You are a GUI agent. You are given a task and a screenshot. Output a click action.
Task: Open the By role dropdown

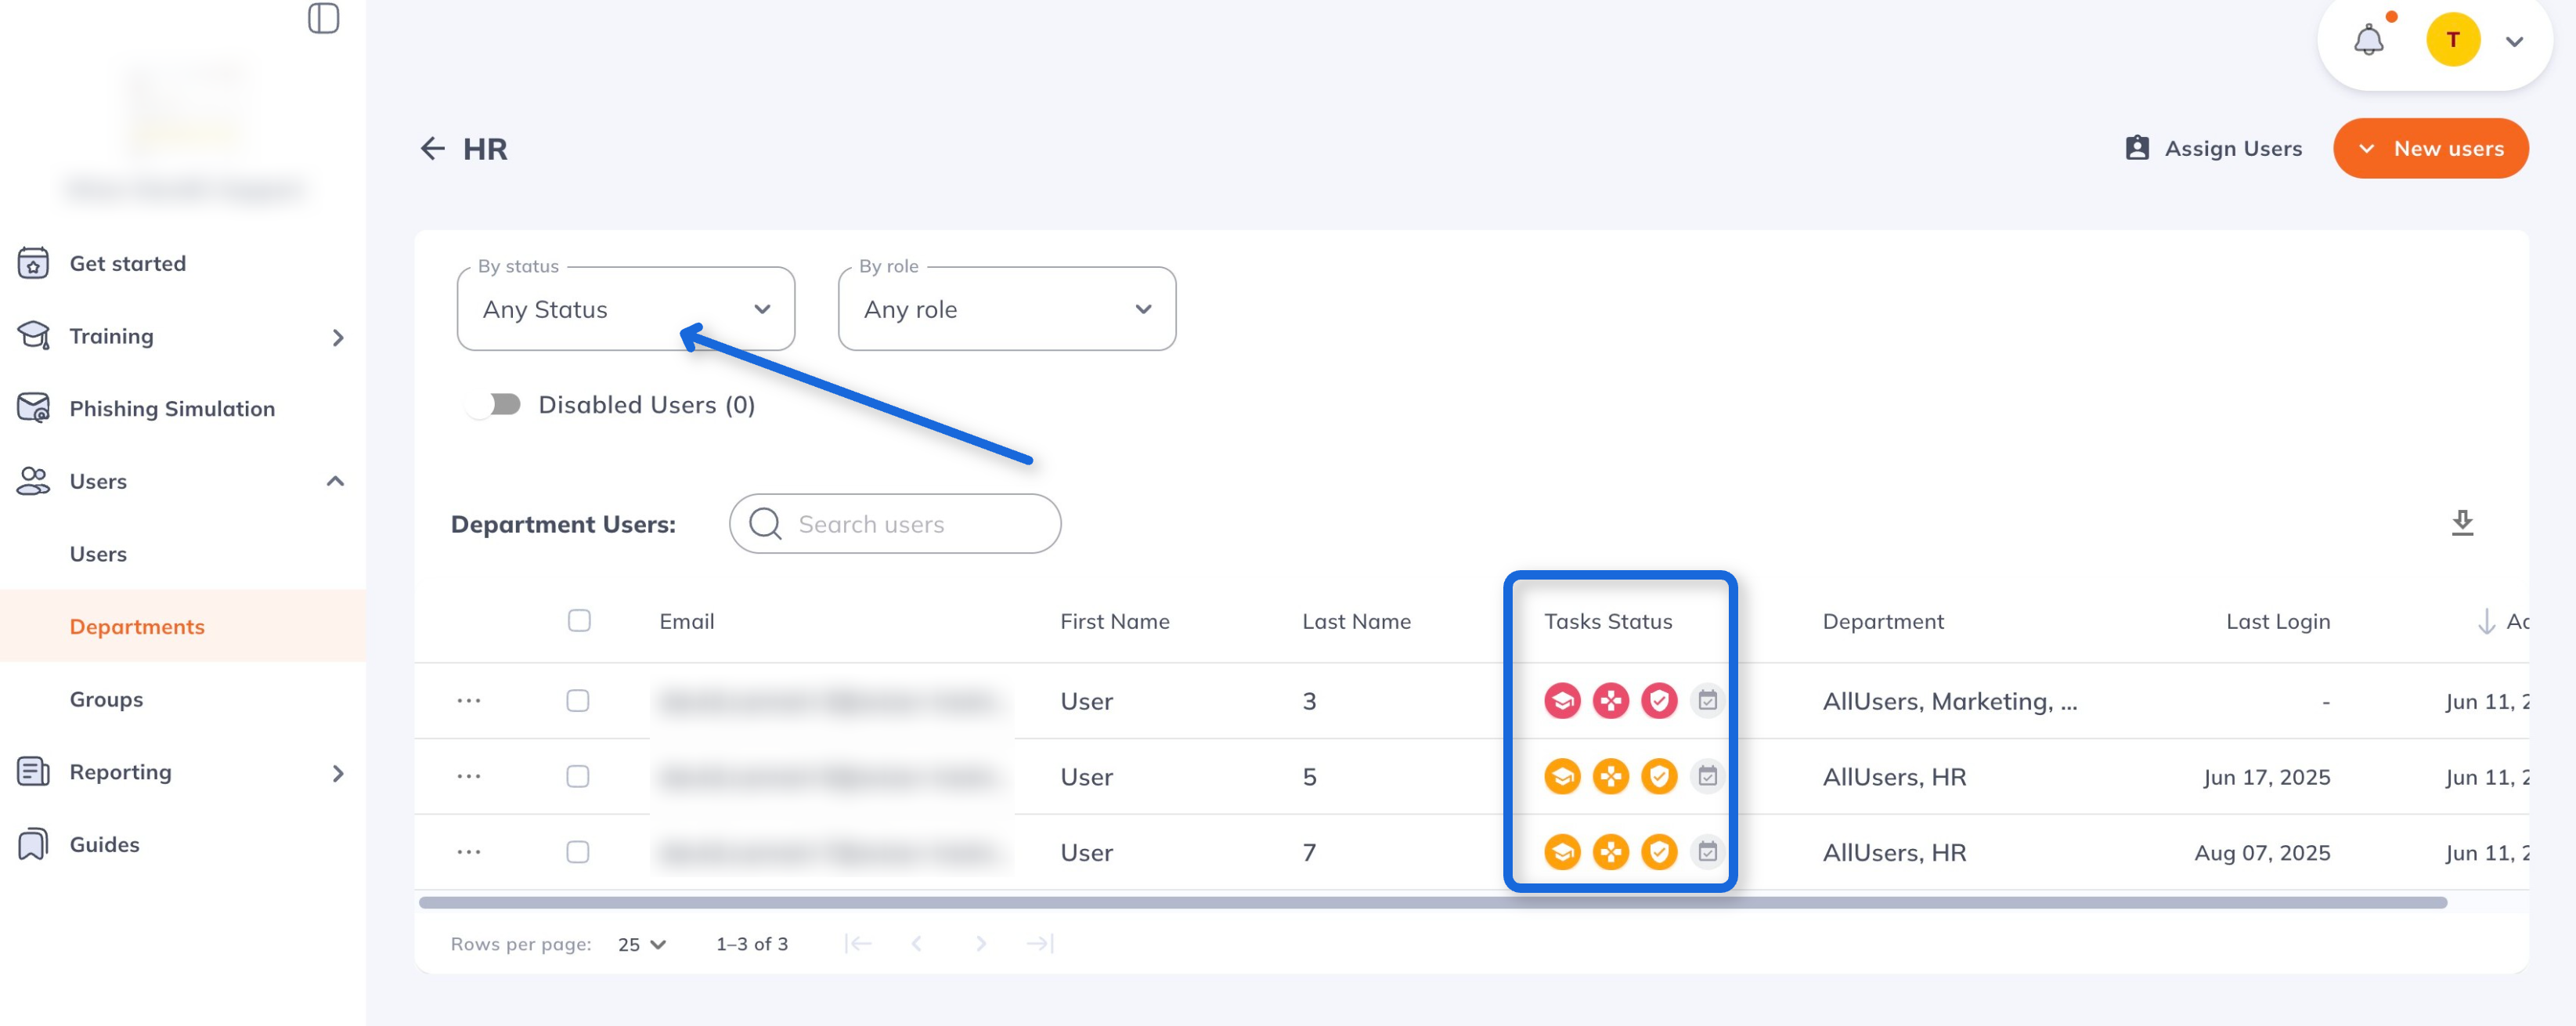(1006, 309)
